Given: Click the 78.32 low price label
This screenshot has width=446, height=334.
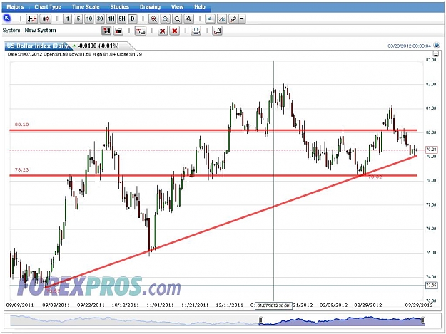Looking at the screenshot, I should 375,177.
